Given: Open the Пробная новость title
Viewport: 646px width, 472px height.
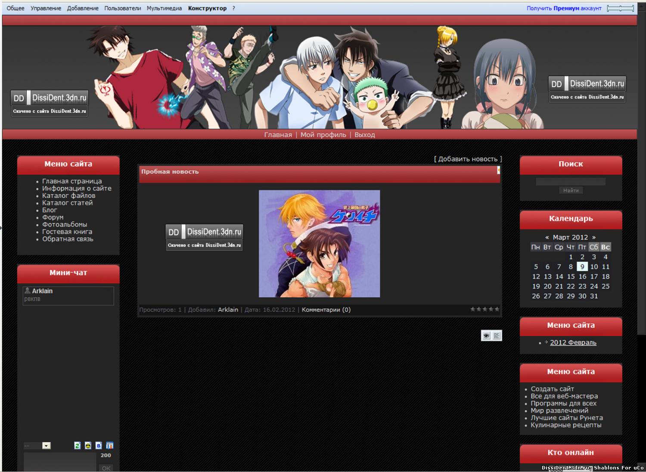Looking at the screenshot, I should pos(170,171).
